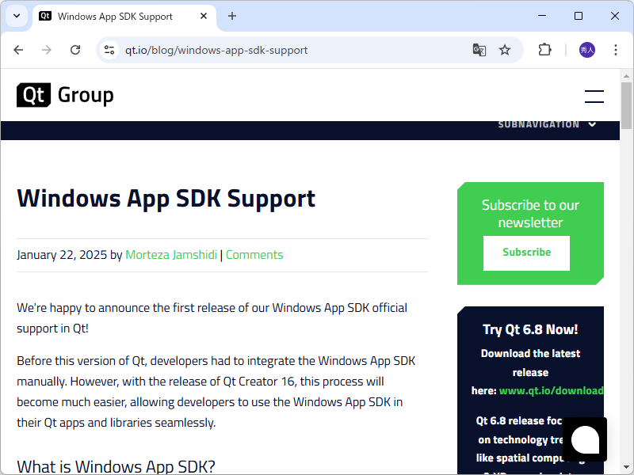This screenshot has height=475, width=634.
Task: Click the Subscribe newsletter button
Action: (526, 253)
